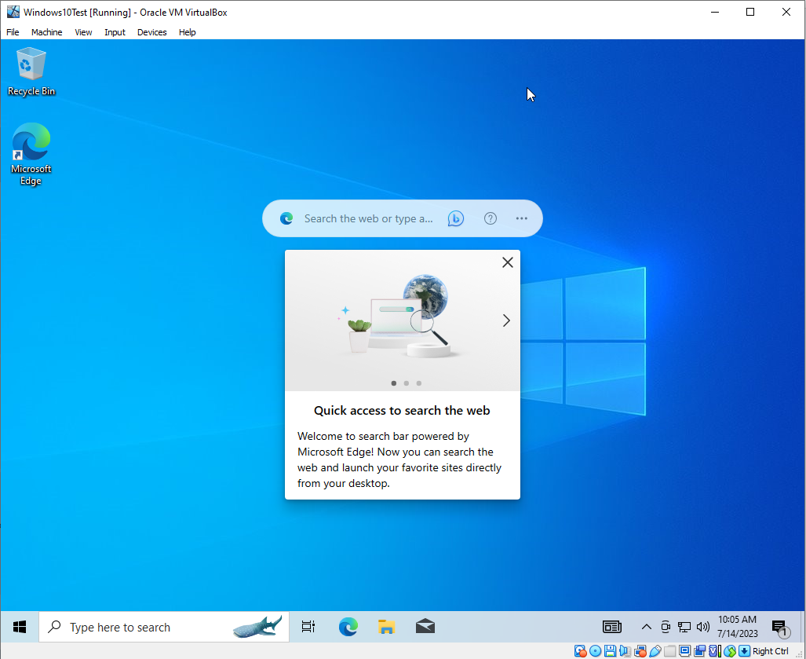Viewport: 806px width, 659px height.
Task: Open Bing chat from the search bar
Action: coord(455,218)
